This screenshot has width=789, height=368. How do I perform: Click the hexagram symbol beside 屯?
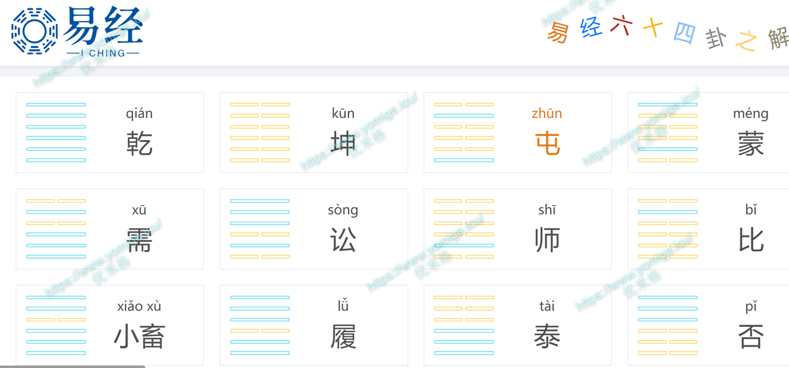coord(464,133)
